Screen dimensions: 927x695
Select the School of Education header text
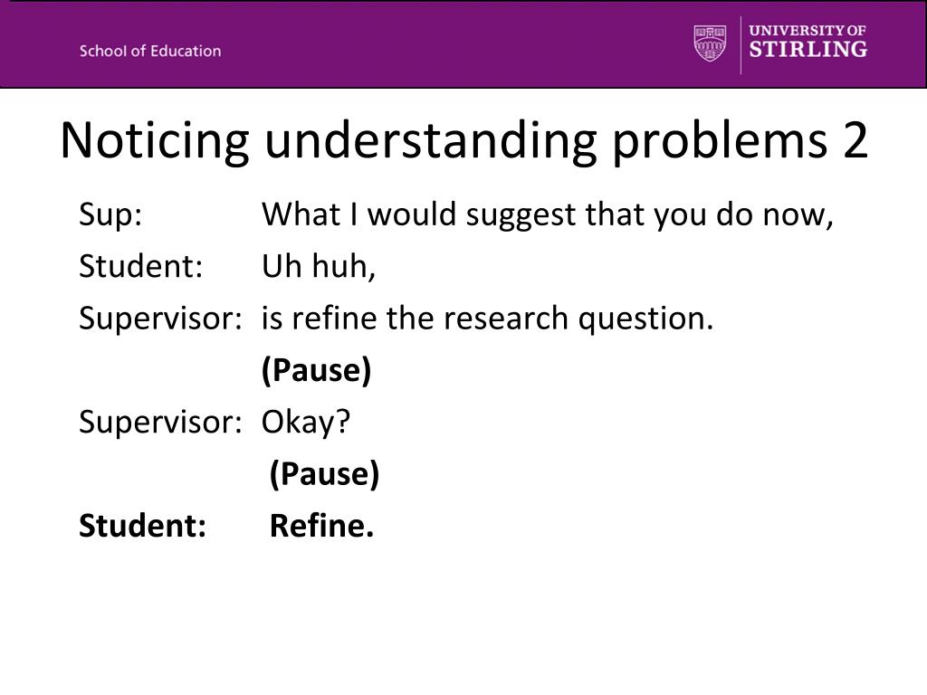click(150, 51)
